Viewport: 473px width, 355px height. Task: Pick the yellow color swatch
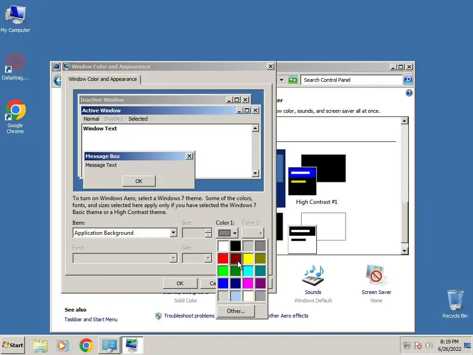tap(248, 258)
